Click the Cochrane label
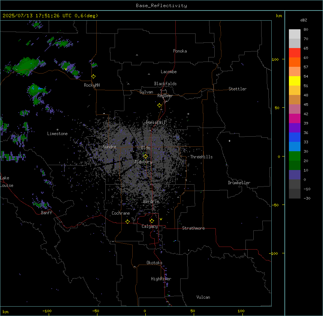This screenshot has width=323, height=316. (121, 213)
